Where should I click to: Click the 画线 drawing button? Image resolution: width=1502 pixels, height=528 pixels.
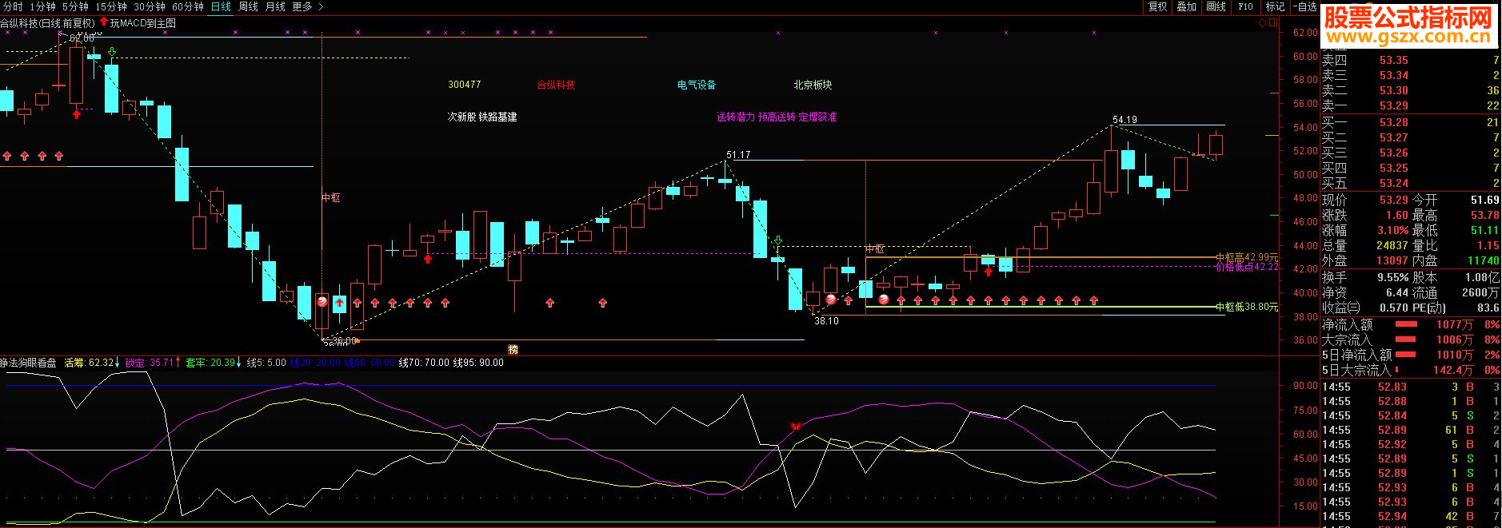pos(1216,6)
